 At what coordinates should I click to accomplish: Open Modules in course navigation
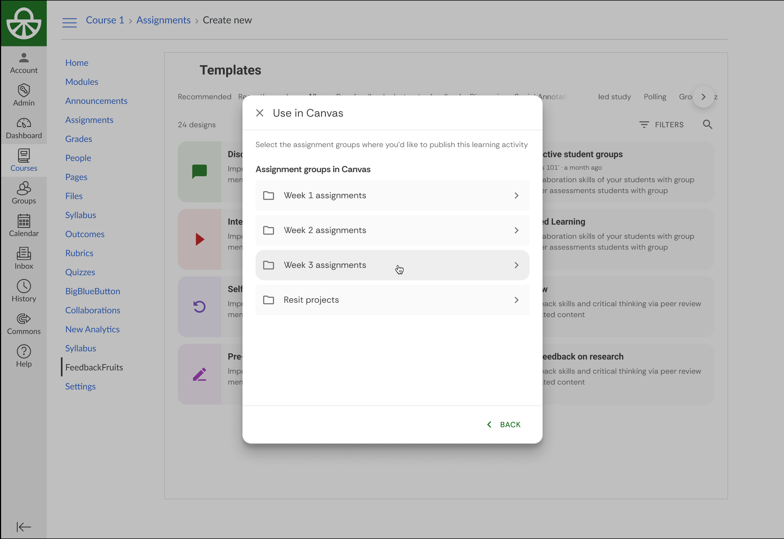point(82,82)
